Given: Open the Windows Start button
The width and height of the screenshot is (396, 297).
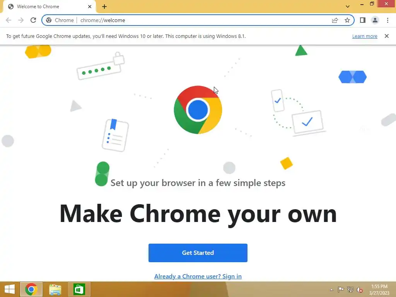Looking at the screenshot, I should (10, 289).
